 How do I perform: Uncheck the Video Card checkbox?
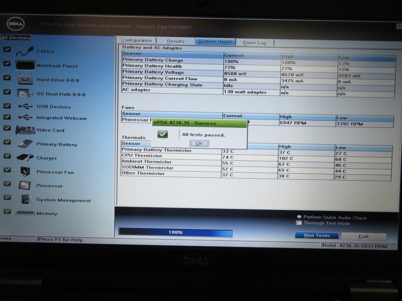(7, 128)
